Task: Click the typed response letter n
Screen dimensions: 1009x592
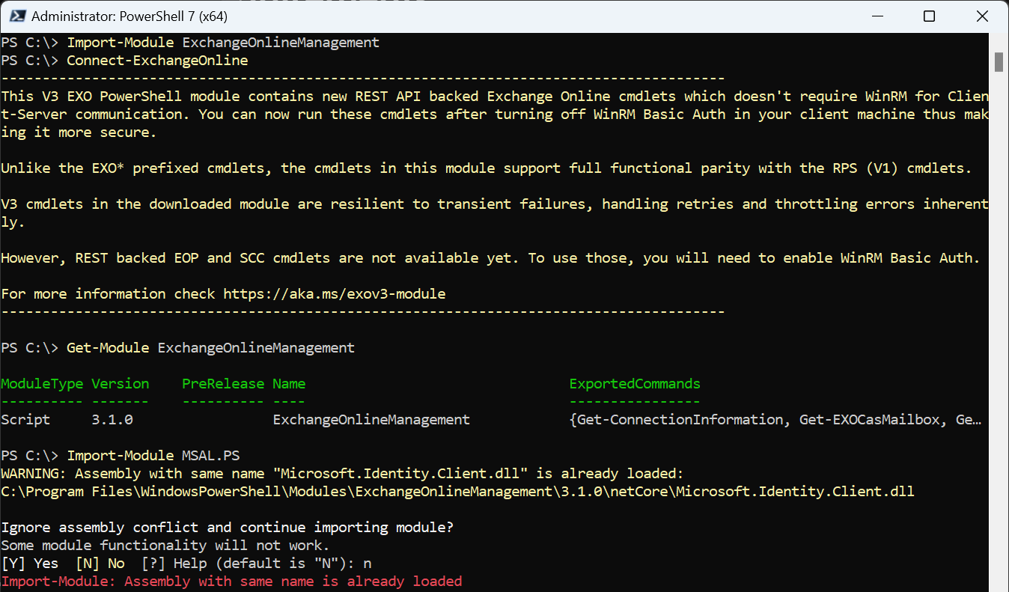Action: [x=365, y=563]
